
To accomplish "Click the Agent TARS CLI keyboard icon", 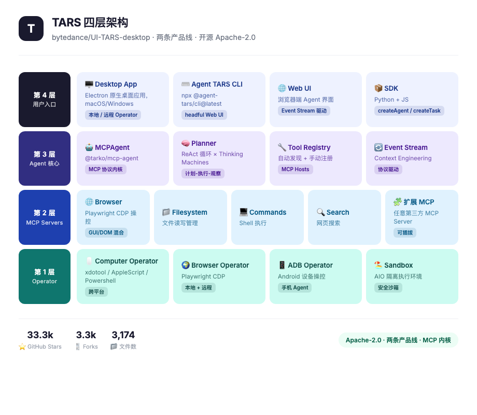I will (x=186, y=85).
